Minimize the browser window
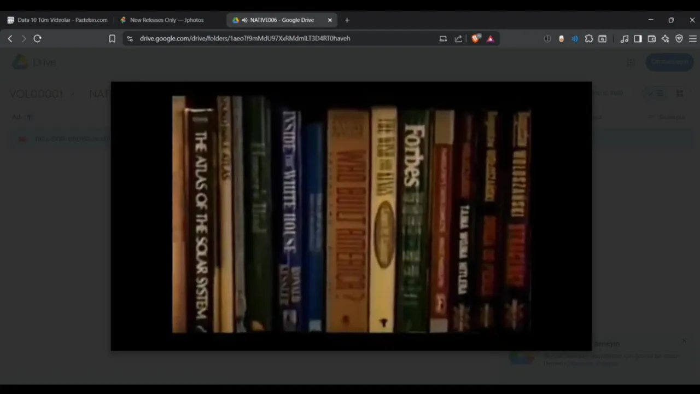 tap(650, 20)
